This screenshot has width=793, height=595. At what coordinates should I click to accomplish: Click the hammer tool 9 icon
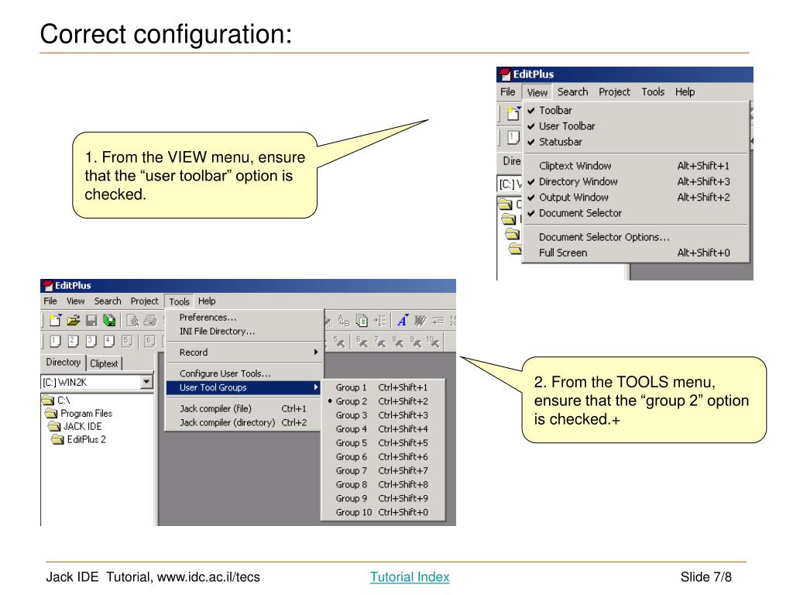point(416,342)
